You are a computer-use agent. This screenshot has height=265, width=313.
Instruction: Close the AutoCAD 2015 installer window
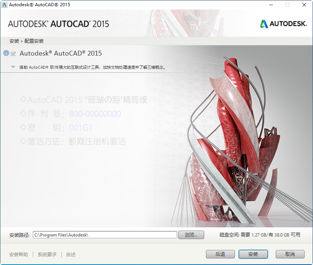tap(304, 5)
